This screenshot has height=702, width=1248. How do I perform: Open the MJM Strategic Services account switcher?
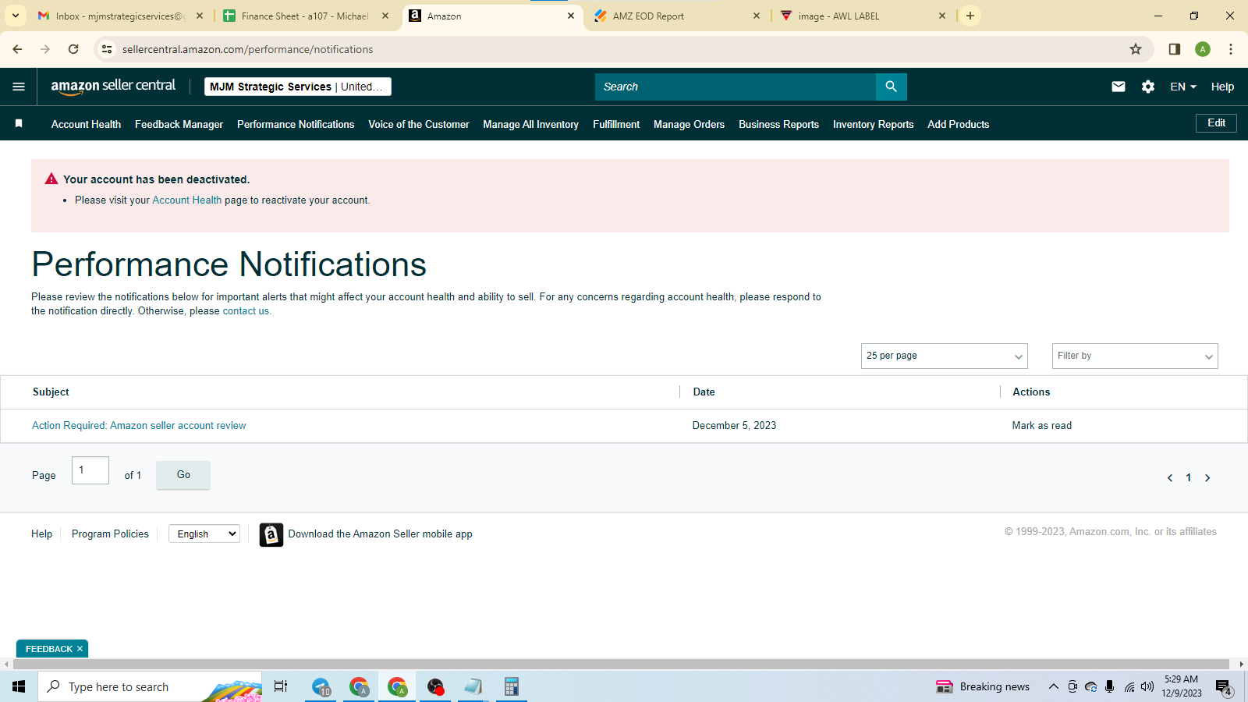297,87
